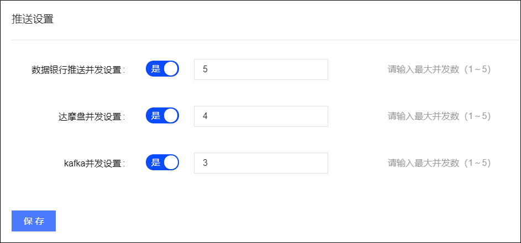Click the hint text beside 达摩盘 input
Screen dimensions: 521x243
[x=439, y=116]
